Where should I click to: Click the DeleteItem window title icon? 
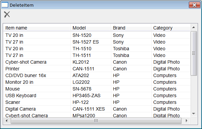coord(5,5)
